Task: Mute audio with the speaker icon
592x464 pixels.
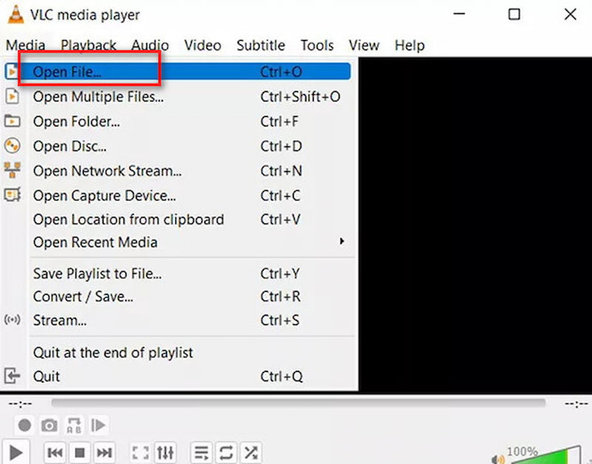Action: click(x=497, y=459)
